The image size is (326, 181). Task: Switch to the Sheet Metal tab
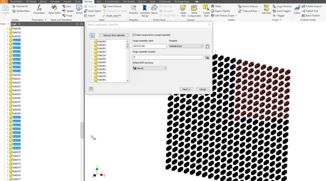click(x=16, y=1)
